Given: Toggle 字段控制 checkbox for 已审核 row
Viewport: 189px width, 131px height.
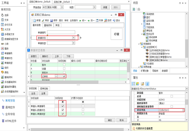Looking at the screenshot, I should [64, 77].
